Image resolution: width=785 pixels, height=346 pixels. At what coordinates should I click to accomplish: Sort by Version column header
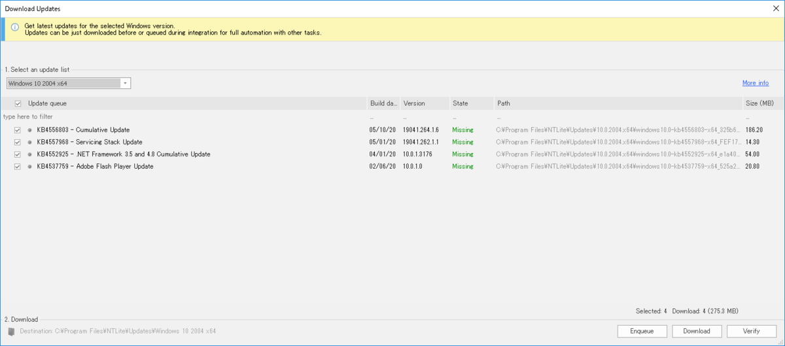(414, 103)
